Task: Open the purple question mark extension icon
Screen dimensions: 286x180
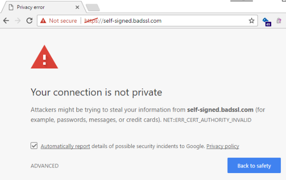Action: click(x=279, y=20)
